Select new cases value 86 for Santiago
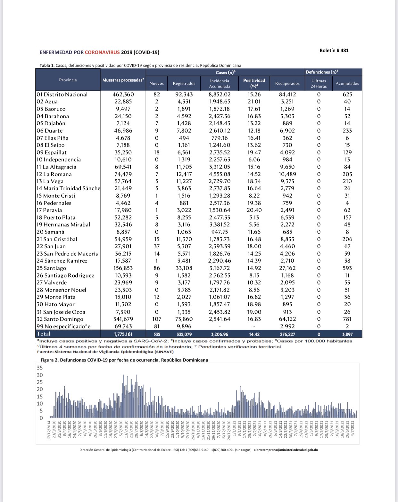The width and height of the screenshot is (398, 502). [x=157, y=268]
